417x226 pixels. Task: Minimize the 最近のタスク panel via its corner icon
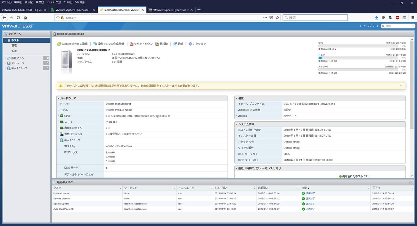[410, 182]
